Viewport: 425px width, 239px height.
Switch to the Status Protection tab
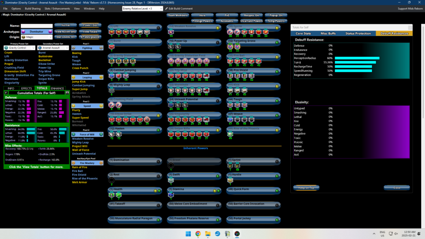tap(358, 34)
